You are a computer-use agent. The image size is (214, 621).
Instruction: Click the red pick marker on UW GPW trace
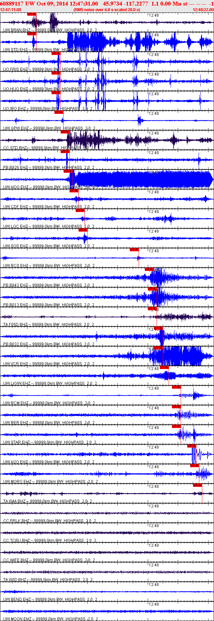59,112
